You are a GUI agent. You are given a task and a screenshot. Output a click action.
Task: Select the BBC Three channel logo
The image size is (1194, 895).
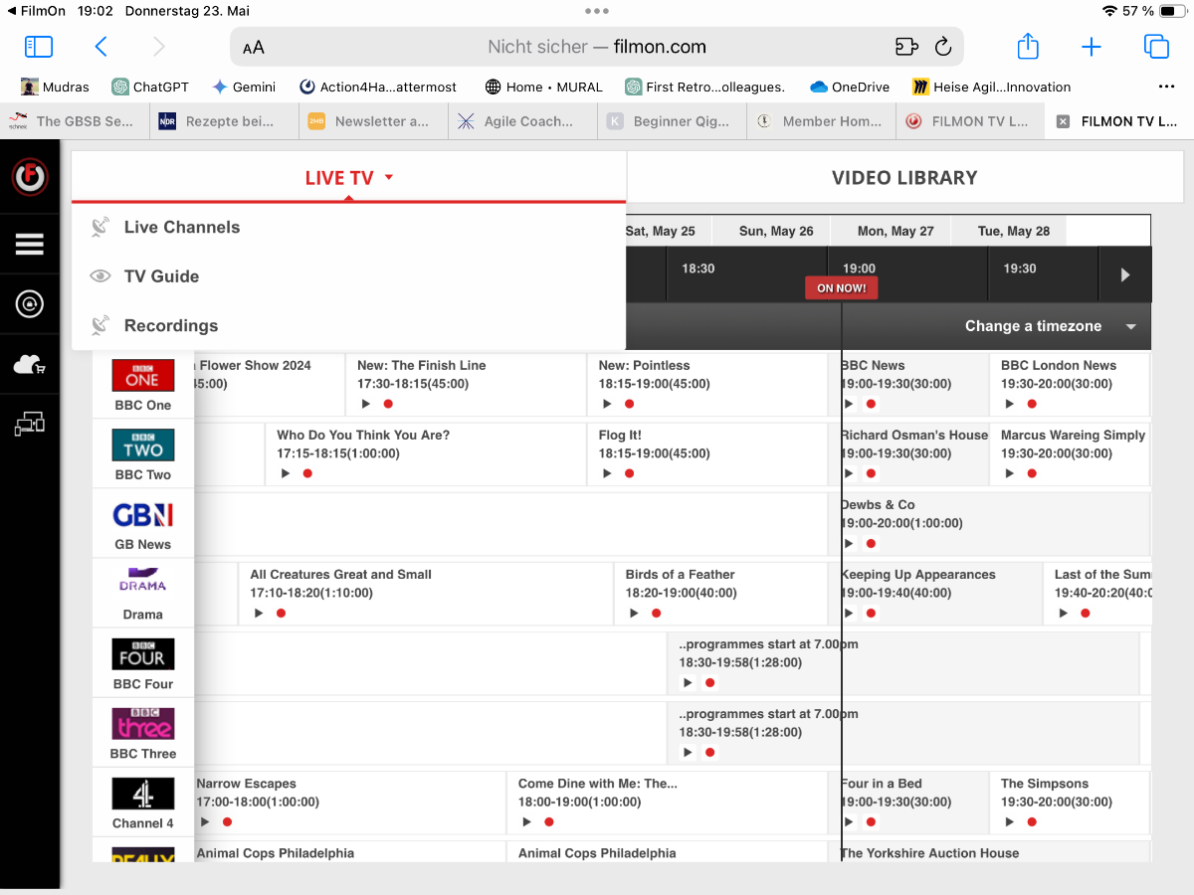click(143, 723)
